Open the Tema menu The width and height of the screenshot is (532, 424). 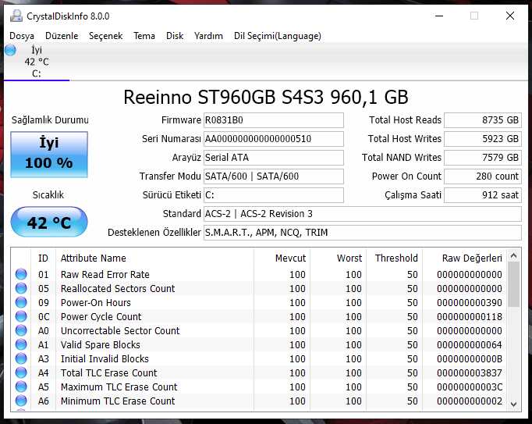pyautogui.click(x=144, y=36)
